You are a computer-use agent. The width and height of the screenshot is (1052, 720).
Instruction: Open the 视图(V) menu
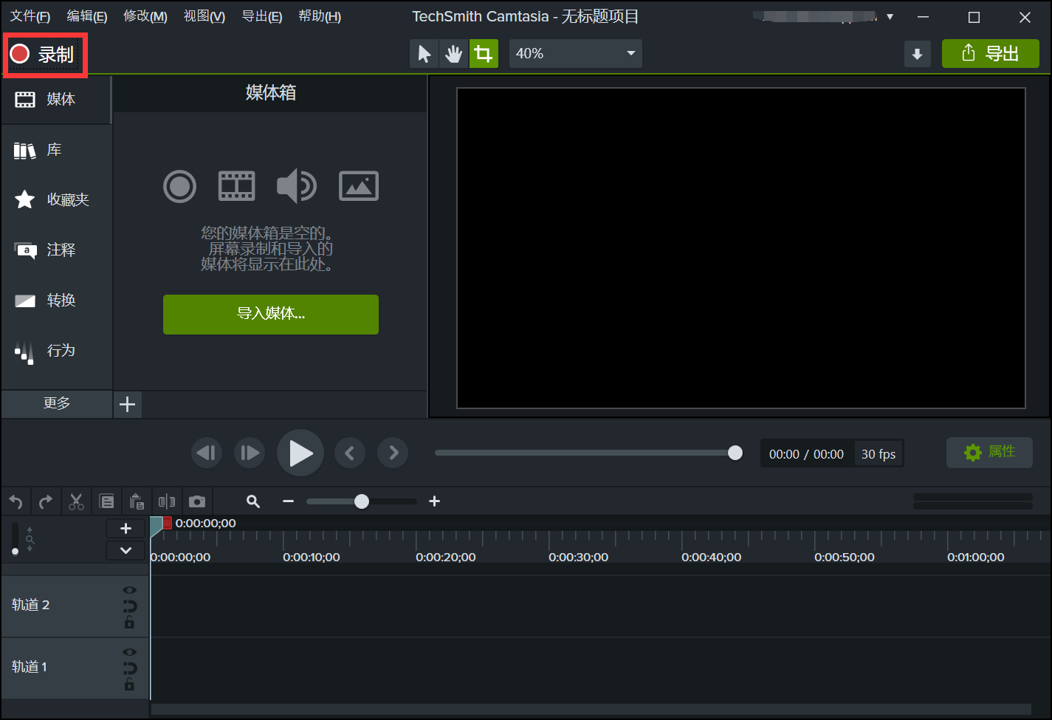204,16
